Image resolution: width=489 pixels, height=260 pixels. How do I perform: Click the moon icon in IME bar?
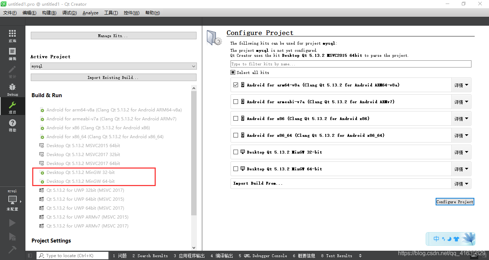point(449,239)
